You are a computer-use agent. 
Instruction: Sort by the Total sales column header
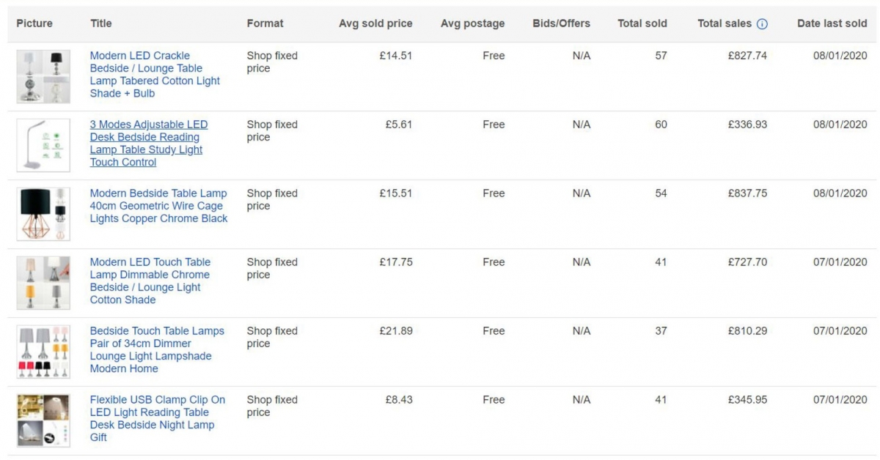724,23
